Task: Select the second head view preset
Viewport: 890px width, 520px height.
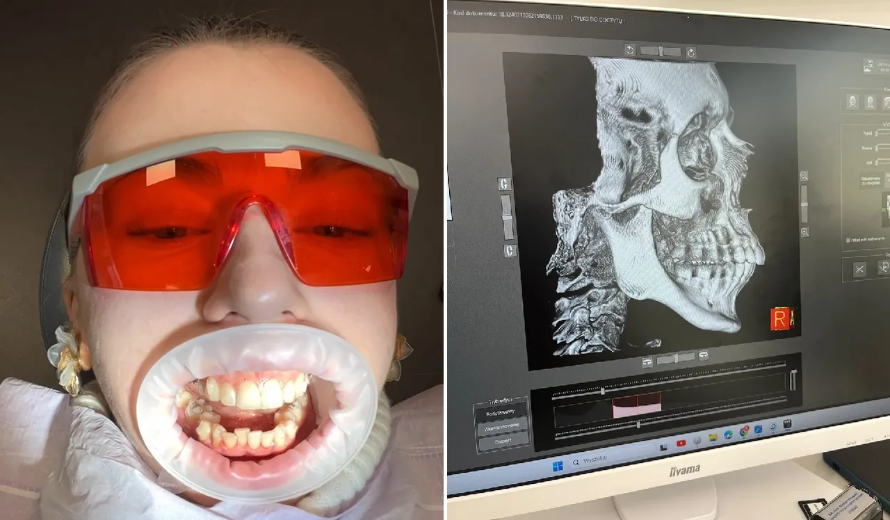Action: coord(870,102)
